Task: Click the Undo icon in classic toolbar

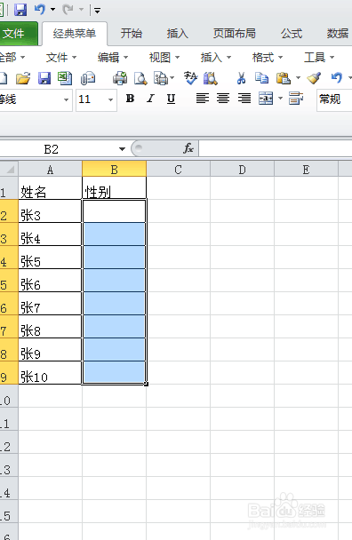Action: tap(337, 78)
